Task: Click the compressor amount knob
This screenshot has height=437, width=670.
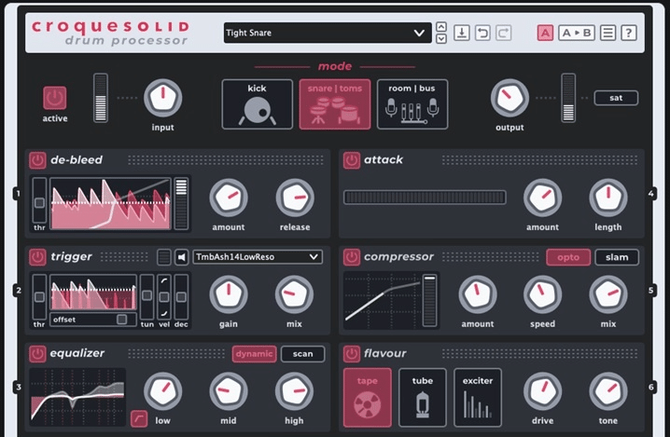Action: 478,294
